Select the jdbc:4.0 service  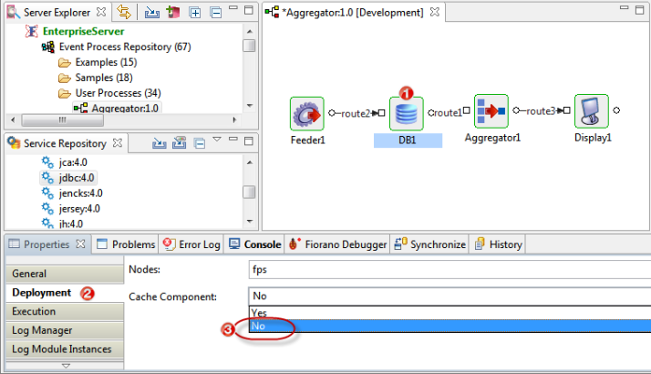coord(77,178)
